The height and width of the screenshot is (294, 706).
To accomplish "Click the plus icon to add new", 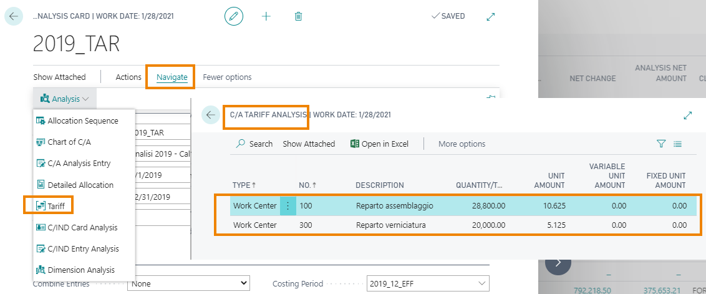I will (266, 17).
